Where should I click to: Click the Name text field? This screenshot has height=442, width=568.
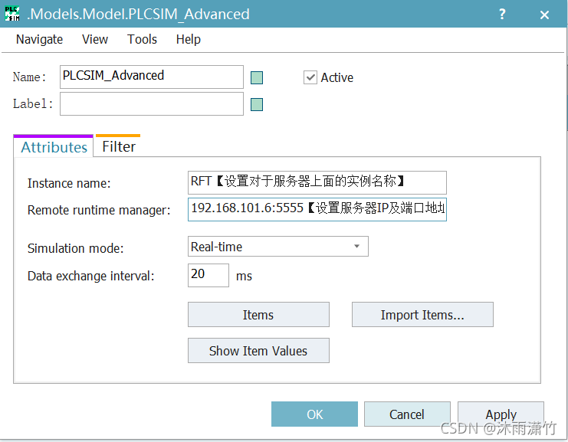click(152, 77)
